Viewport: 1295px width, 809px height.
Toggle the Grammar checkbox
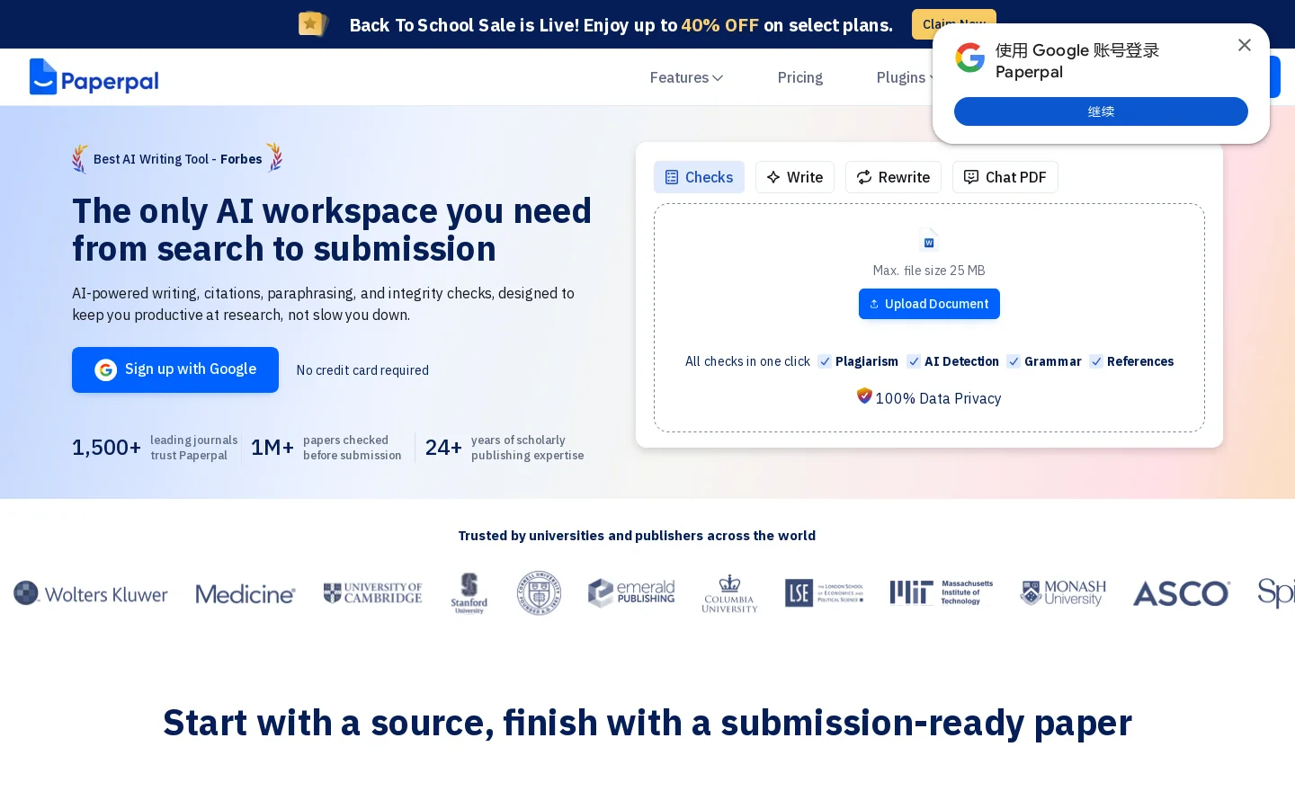(1014, 361)
